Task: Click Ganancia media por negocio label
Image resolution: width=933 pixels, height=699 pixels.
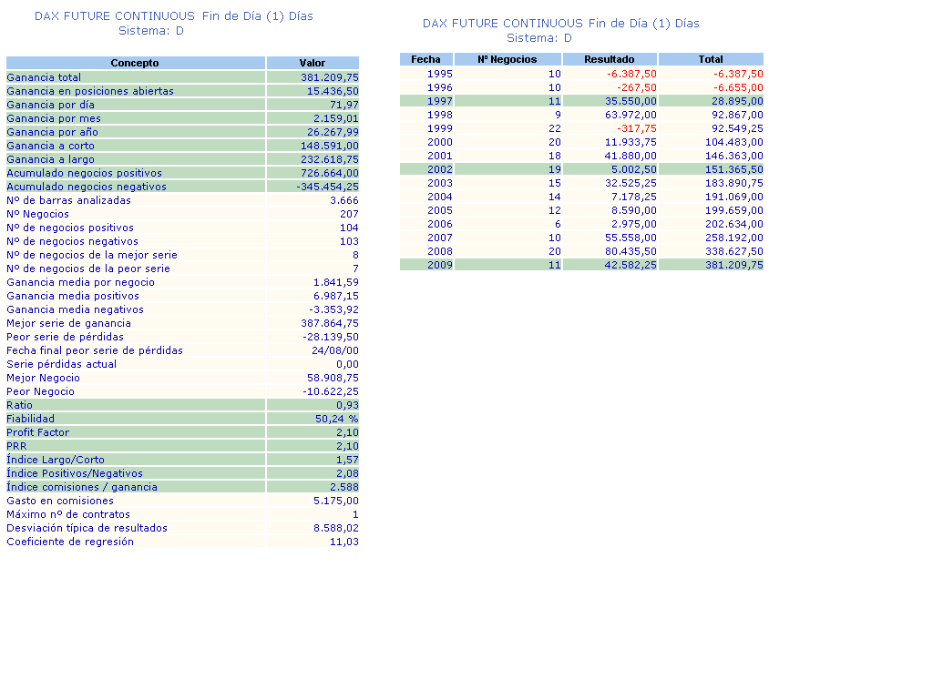Action: click(81, 282)
